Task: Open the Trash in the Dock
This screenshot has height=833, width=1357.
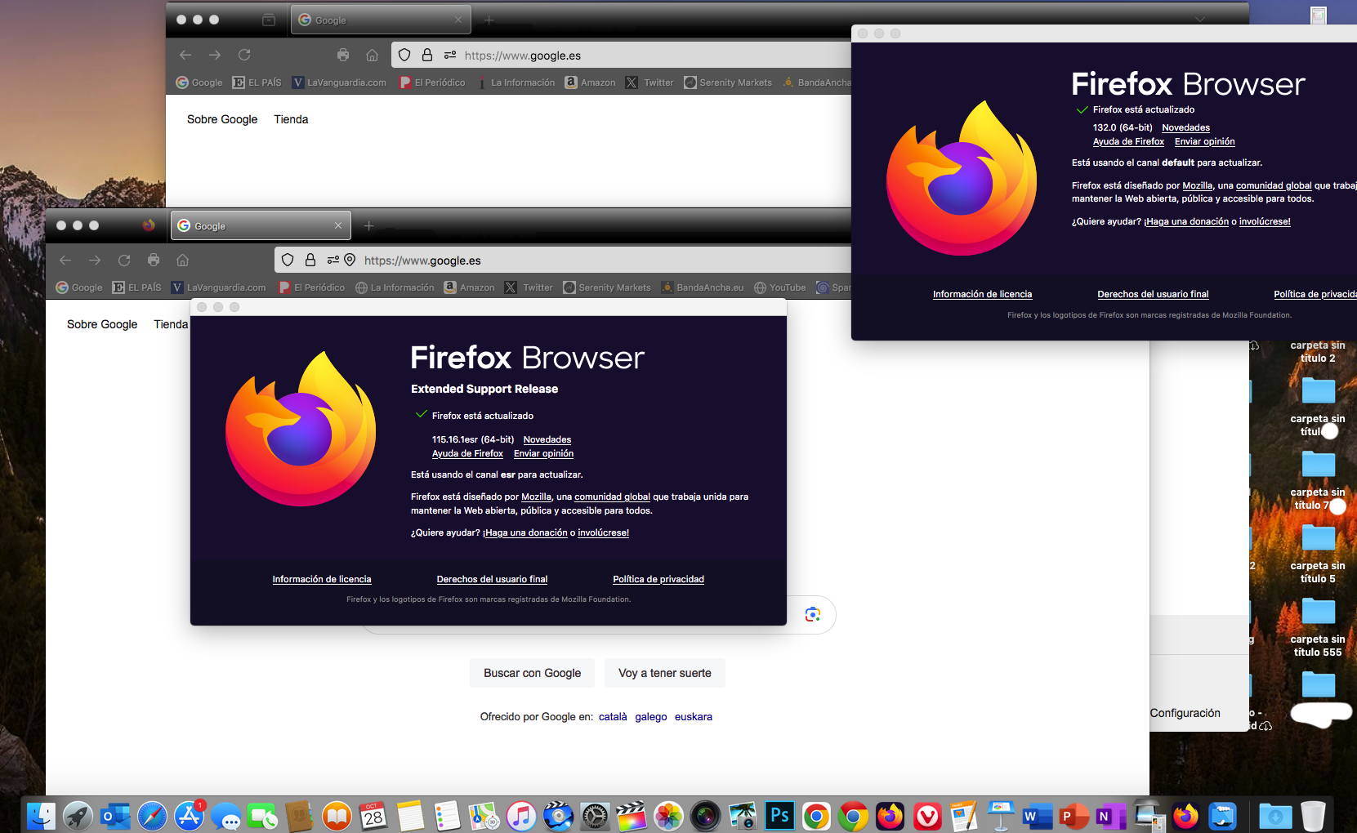Action: tap(1312, 816)
